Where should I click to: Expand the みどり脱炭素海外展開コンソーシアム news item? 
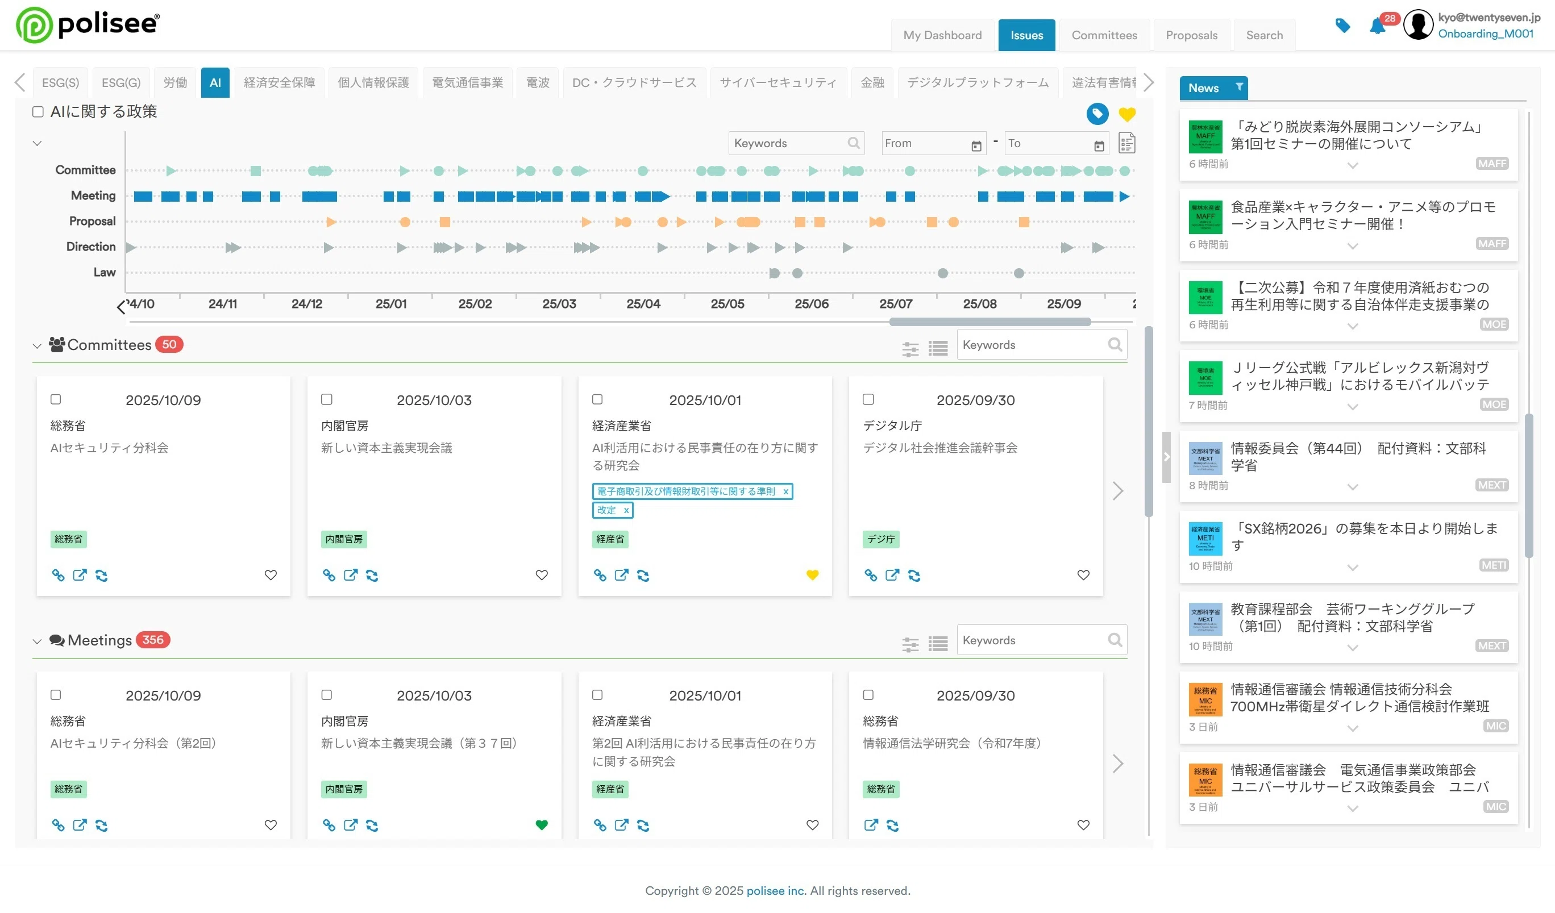click(1352, 165)
